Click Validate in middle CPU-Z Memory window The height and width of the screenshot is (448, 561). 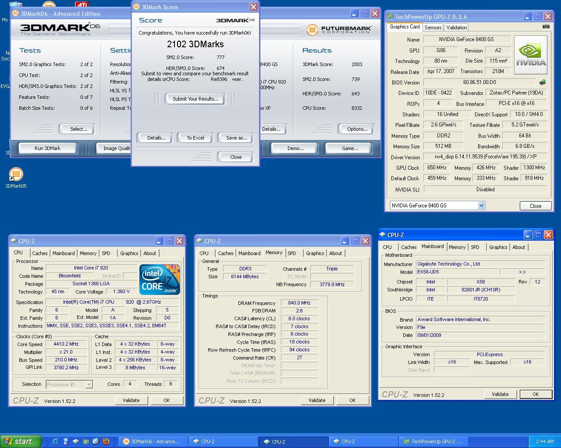click(317, 400)
